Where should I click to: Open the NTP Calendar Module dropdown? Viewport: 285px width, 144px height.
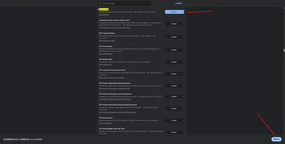point(175,37)
